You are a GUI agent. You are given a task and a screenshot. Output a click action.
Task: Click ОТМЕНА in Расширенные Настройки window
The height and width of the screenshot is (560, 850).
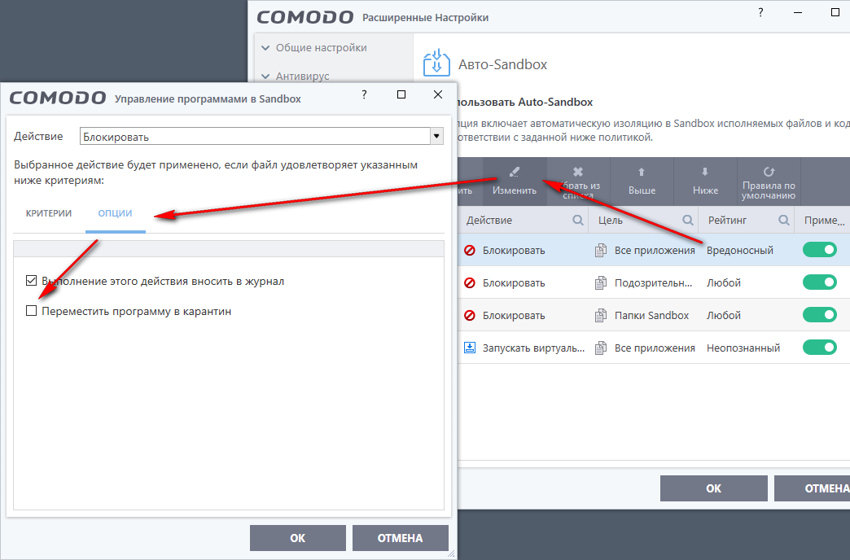coord(812,488)
